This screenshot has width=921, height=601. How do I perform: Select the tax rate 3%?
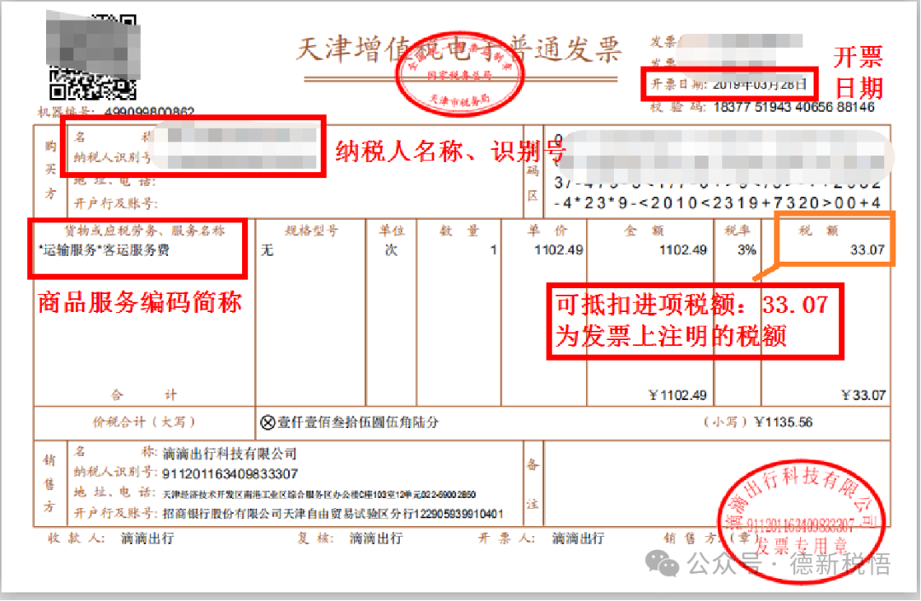coord(746,250)
